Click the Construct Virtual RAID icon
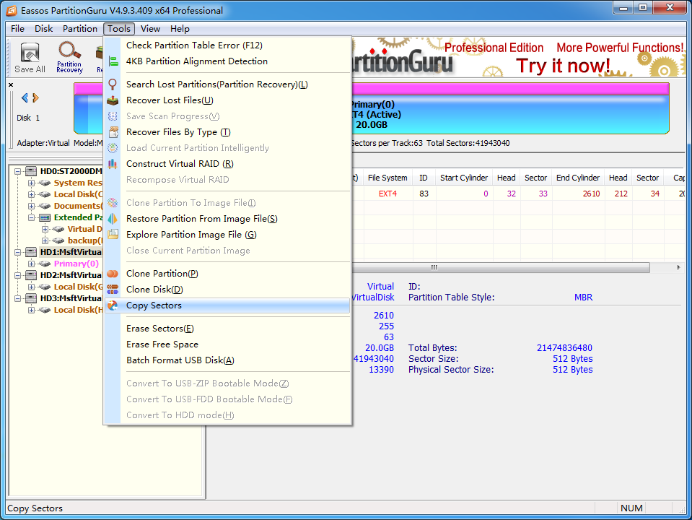This screenshot has width=692, height=520. click(x=113, y=164)
